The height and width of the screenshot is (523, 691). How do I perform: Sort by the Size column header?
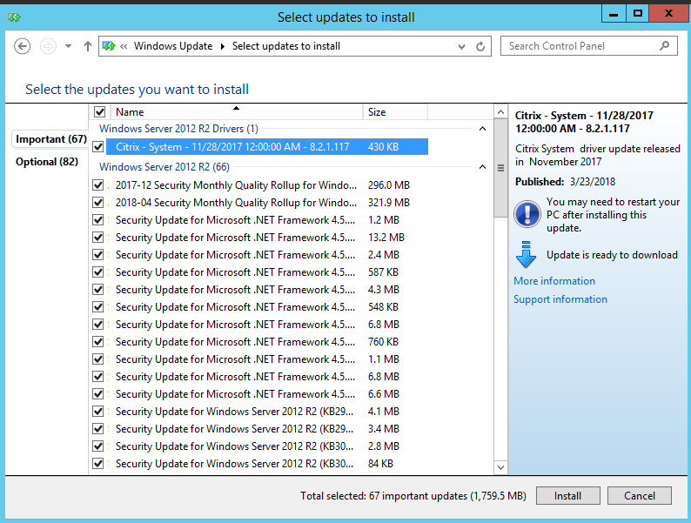coord(395,112)
